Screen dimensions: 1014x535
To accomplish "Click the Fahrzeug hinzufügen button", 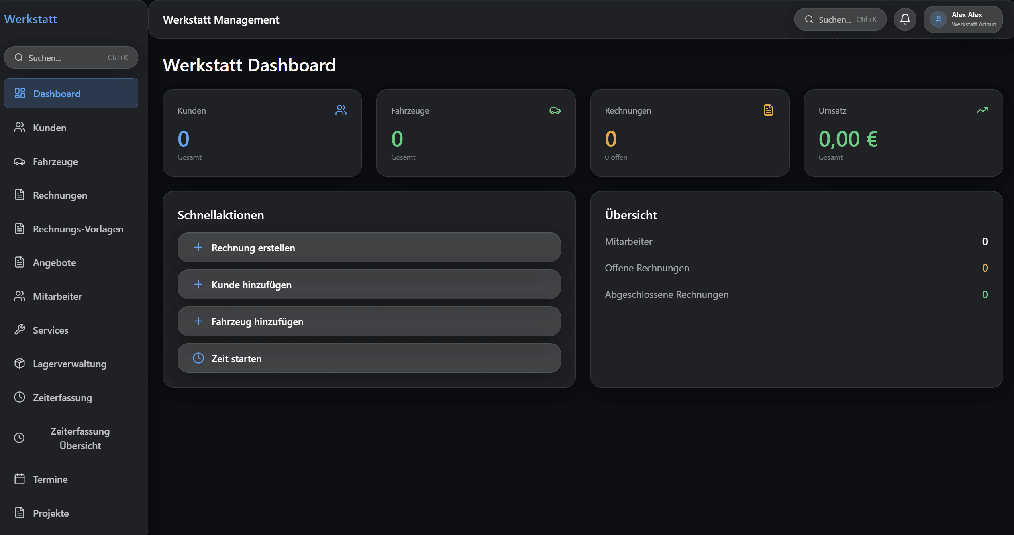I will point(369,321).
